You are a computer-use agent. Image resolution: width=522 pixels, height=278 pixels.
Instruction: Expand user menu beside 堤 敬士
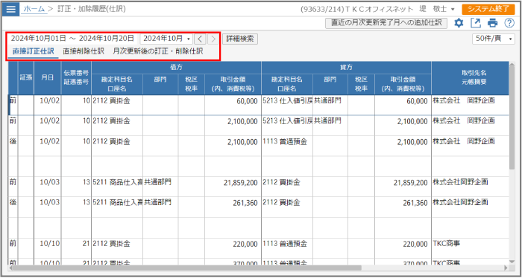453,9
